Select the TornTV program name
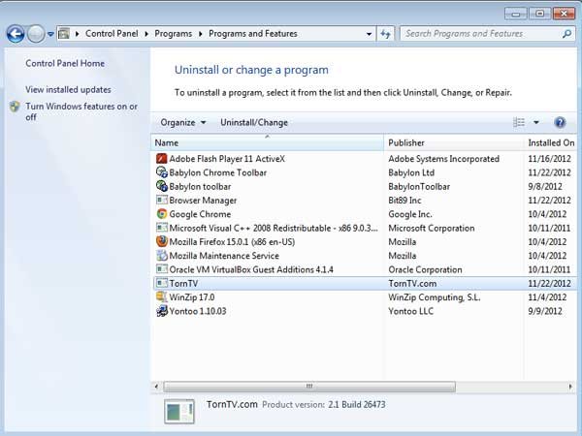This screenshot has height=436, width=582. (183, 283)
